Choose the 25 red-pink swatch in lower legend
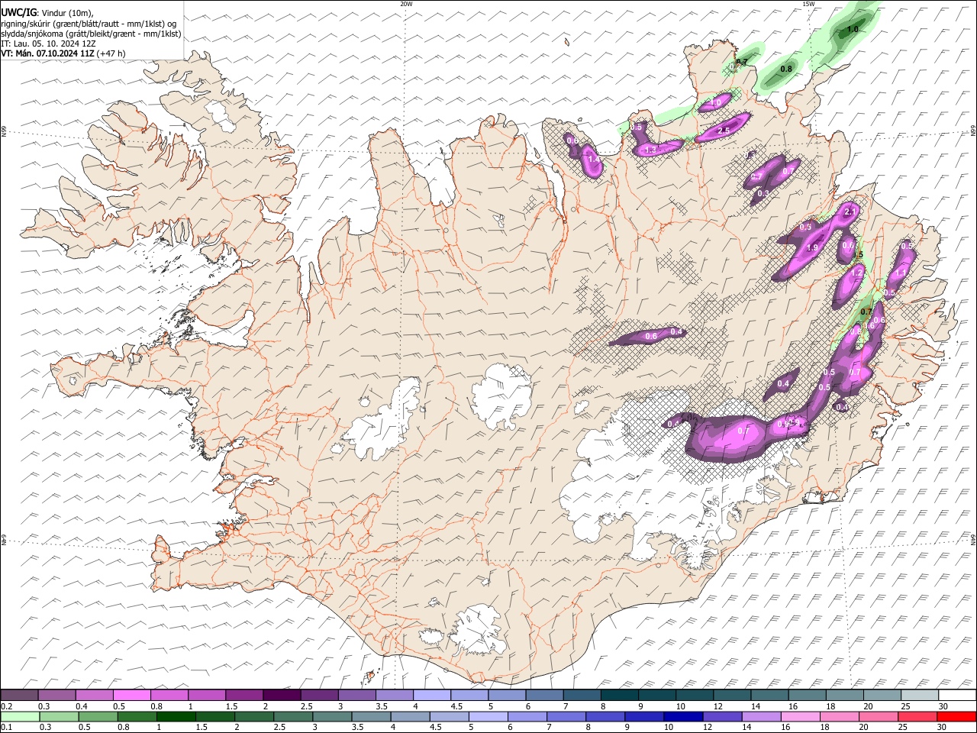 pos(917,716)
